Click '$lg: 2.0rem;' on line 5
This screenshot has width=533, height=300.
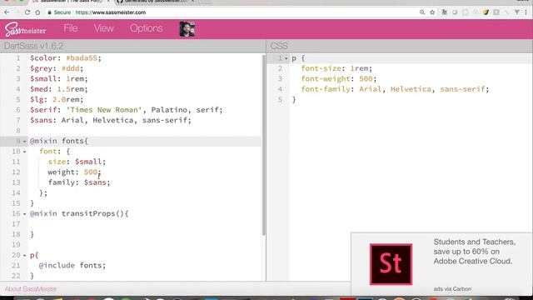coord(57,100)
